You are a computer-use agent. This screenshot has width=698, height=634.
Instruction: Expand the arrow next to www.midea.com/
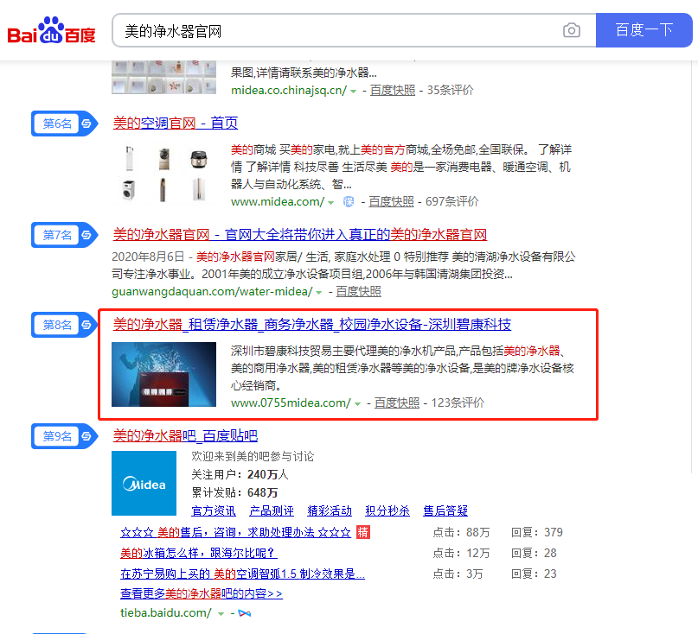click(x=330, y=203)
